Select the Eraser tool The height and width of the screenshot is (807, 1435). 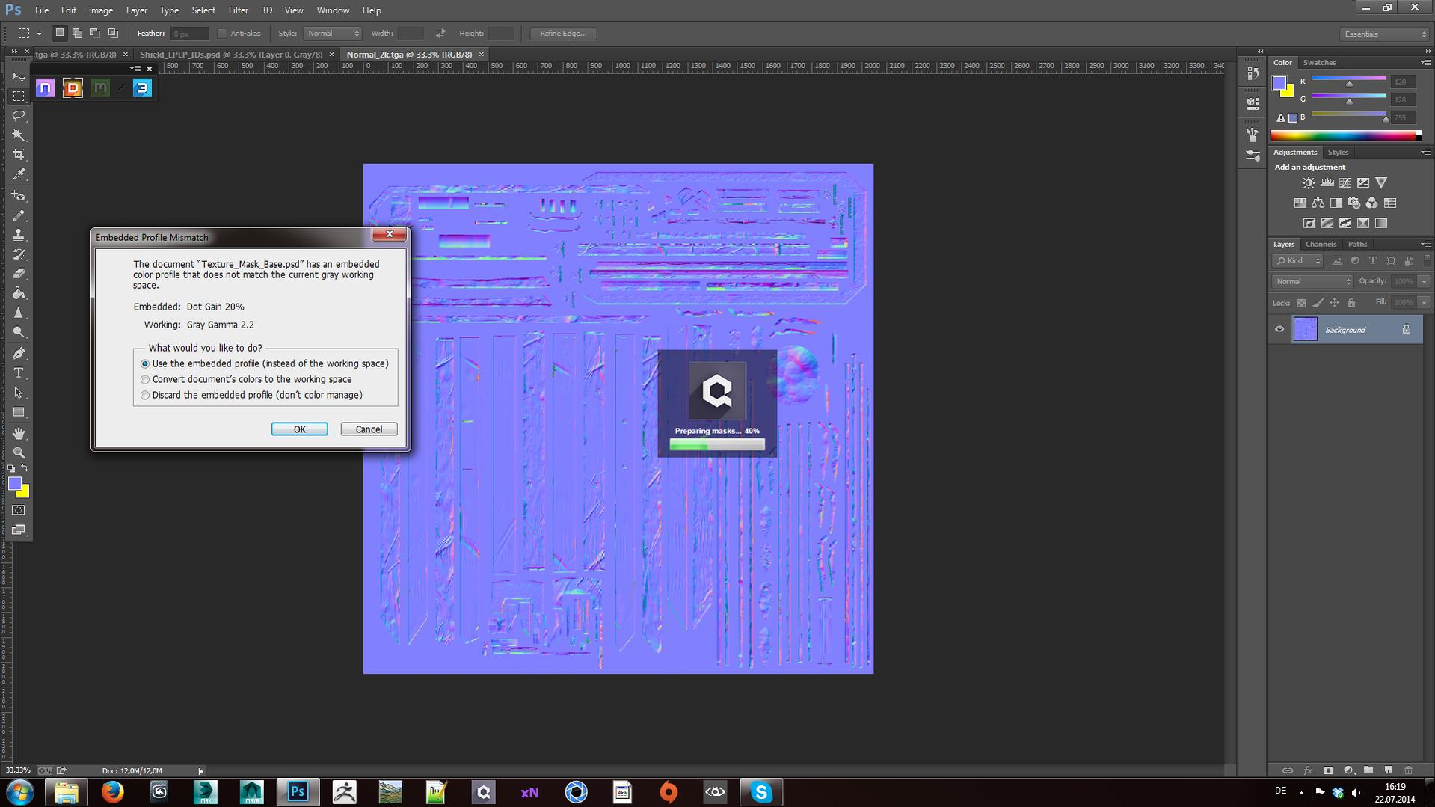click(19, 274)
